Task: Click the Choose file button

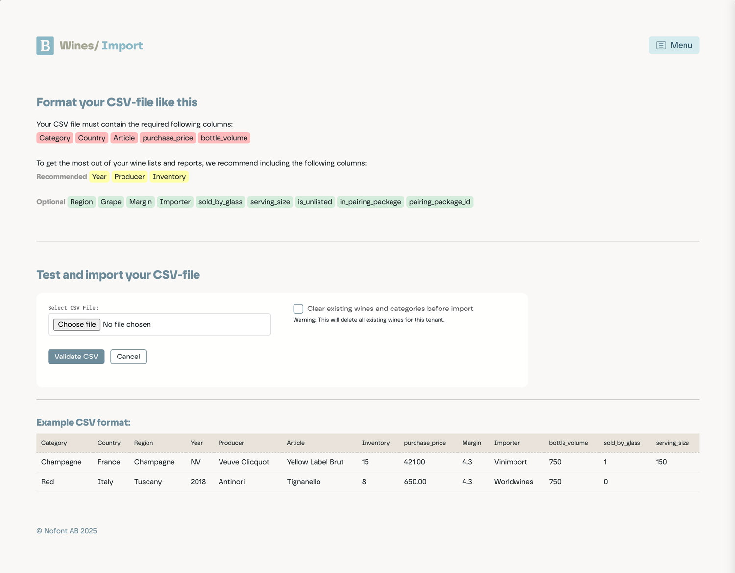Action: coord(77,324)
